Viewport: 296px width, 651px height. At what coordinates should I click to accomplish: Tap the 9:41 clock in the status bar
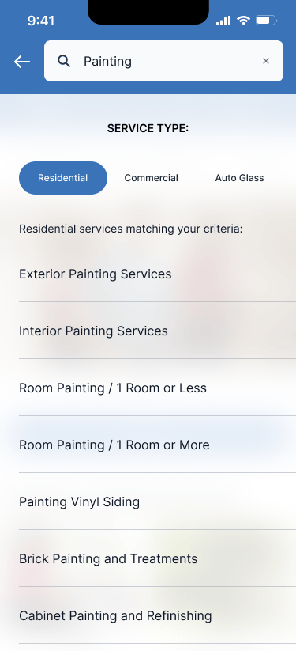[40, 21]
